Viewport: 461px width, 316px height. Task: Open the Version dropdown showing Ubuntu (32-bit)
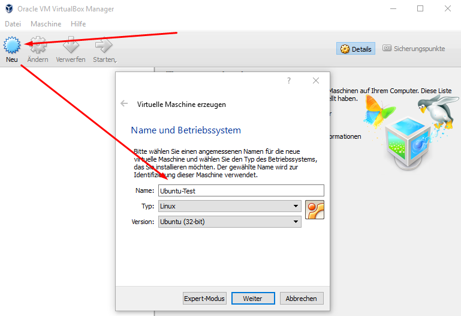229,222
